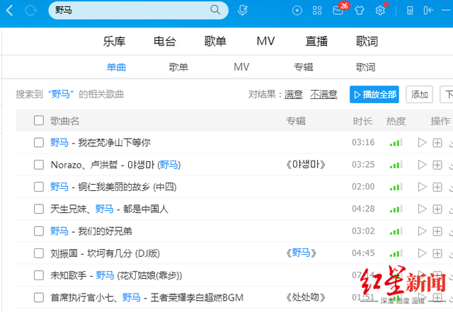Add Norazo 야생마 song to playlist

click(437, 165)
